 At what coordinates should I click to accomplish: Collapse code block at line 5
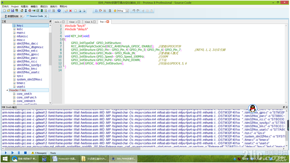pyautogui.click(x=64, y=39)
